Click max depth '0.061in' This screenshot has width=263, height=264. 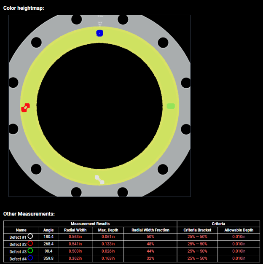pos(108,237)
